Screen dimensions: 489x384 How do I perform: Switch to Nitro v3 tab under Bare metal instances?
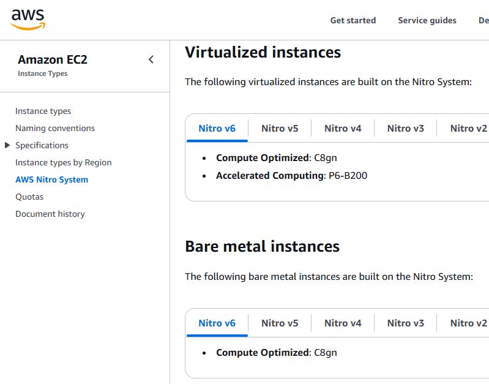tap(405, 323)
